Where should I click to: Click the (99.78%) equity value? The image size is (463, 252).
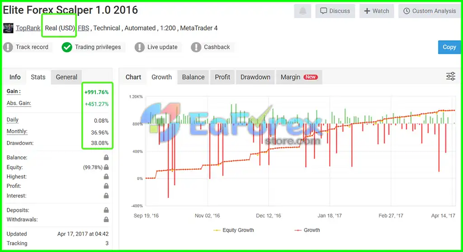[93, 167]
